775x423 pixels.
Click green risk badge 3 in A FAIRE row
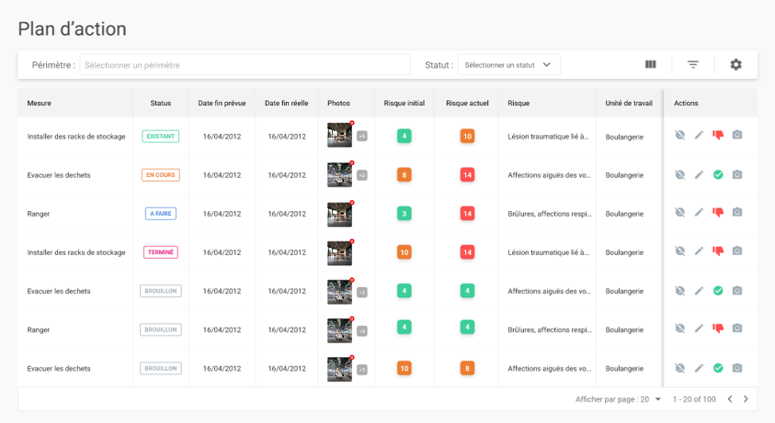(405, 213)
